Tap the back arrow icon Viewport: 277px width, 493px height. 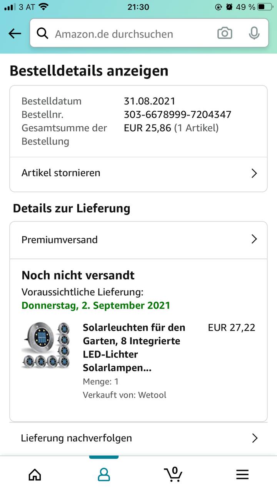[x=15, y=34]
